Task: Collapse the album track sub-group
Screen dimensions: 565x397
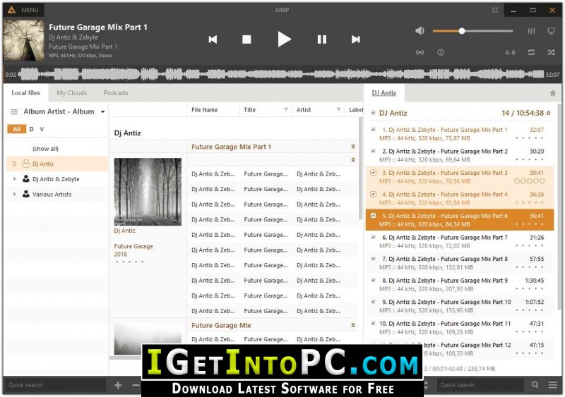Action: click(x=353, y=160)
